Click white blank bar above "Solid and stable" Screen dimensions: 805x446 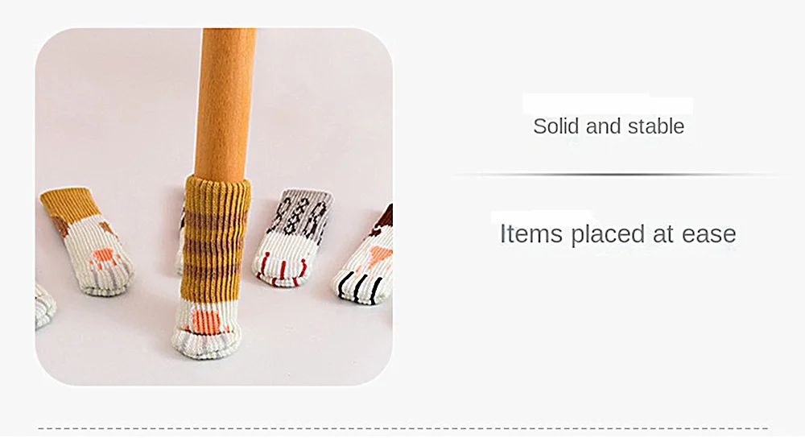(608, 104)
